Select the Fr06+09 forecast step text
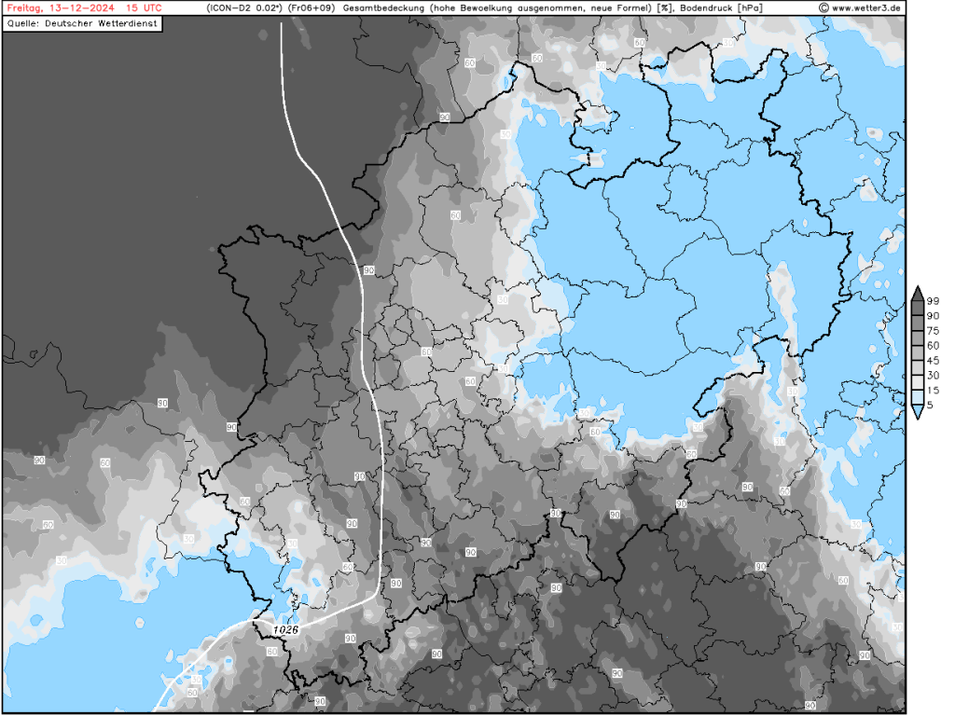 308,7
